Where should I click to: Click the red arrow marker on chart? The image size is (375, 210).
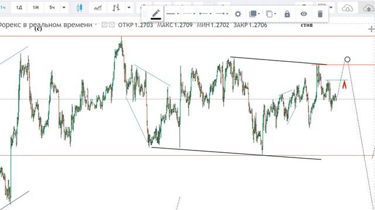345,85
